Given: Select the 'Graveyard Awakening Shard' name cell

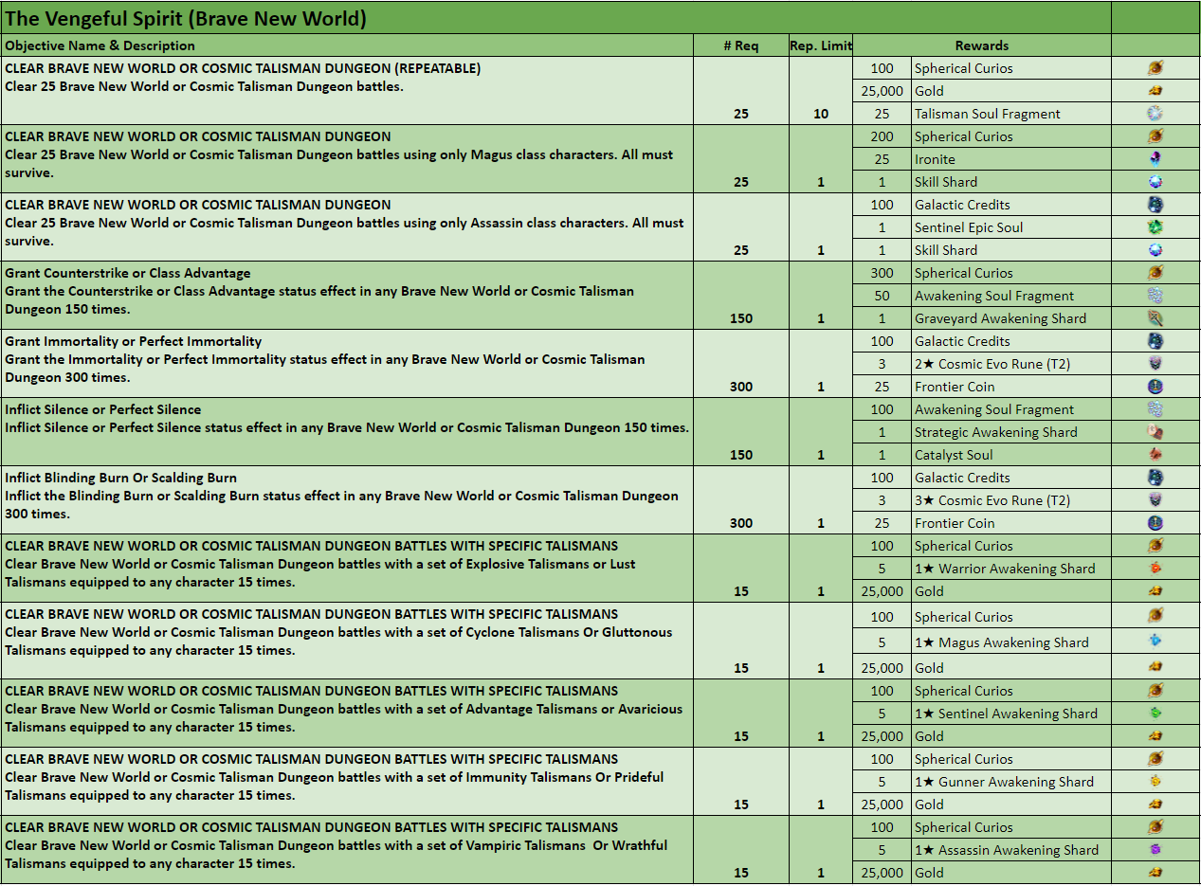Looking at the screenshot, I should [x=1011, y=318].
